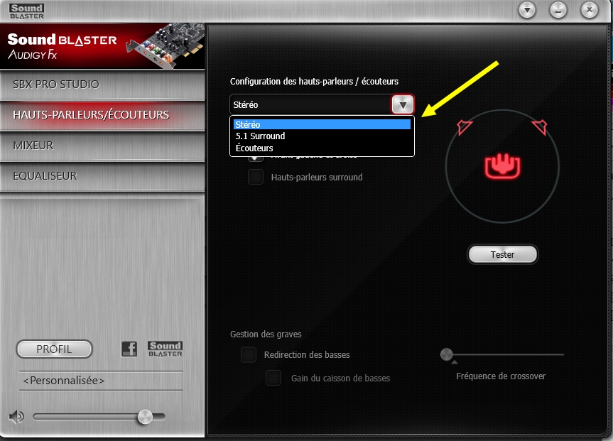Viewport: 613px width, 441px height.
Task: Click the 'Gestion des graves' label
Action: tap(266, 334)
